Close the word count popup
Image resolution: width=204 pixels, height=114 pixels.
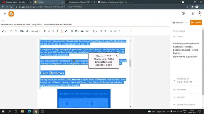[117, 56]
